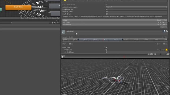
Task: Uncheck the Loop Time checkbox
Action: (107, 47)
